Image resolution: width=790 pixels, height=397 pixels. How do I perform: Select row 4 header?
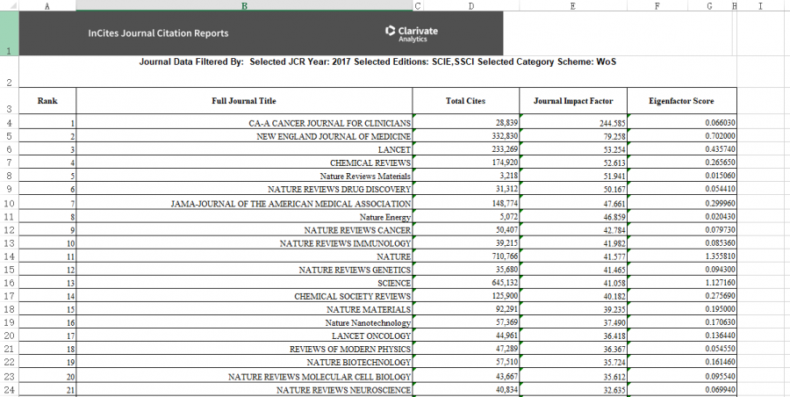coord(9,123)
